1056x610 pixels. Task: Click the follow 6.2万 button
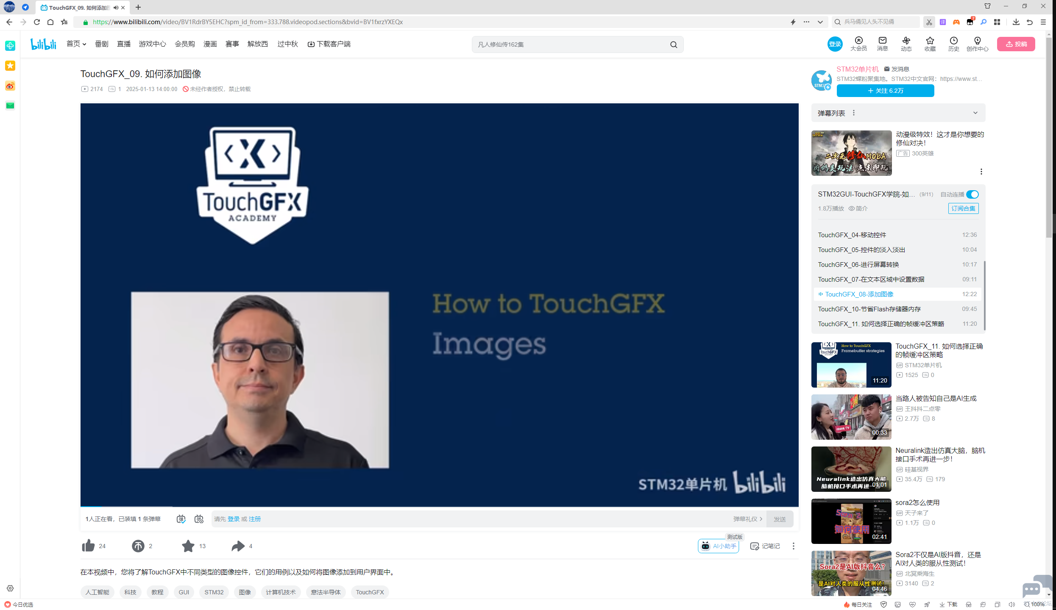(885, 91)
